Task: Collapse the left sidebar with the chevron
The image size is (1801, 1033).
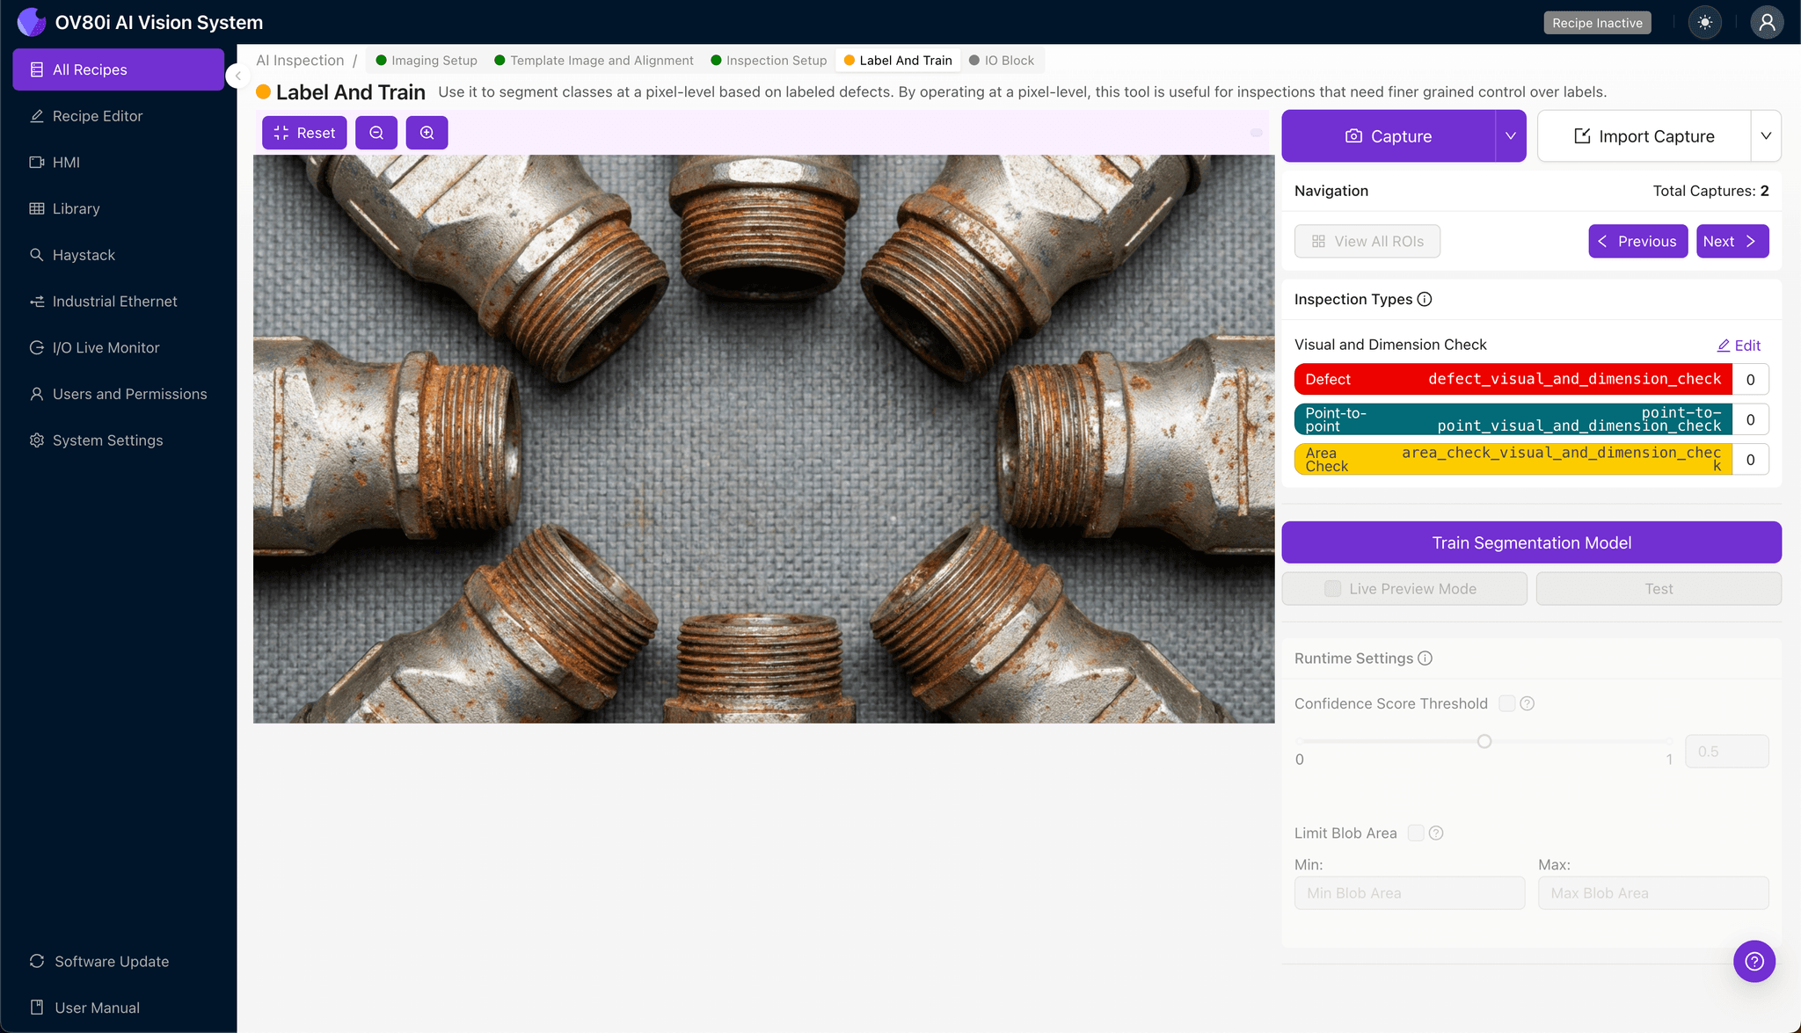Action: tap(237, 76)
